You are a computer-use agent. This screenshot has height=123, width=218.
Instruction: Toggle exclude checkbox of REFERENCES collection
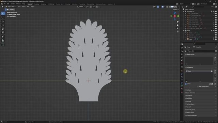[x=212, y=11]
